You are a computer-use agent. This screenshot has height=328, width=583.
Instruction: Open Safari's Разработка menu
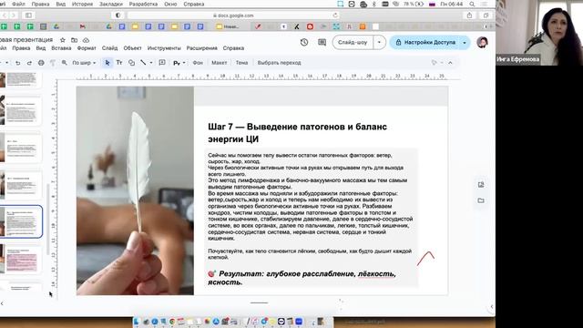click(x=143, y=4)
